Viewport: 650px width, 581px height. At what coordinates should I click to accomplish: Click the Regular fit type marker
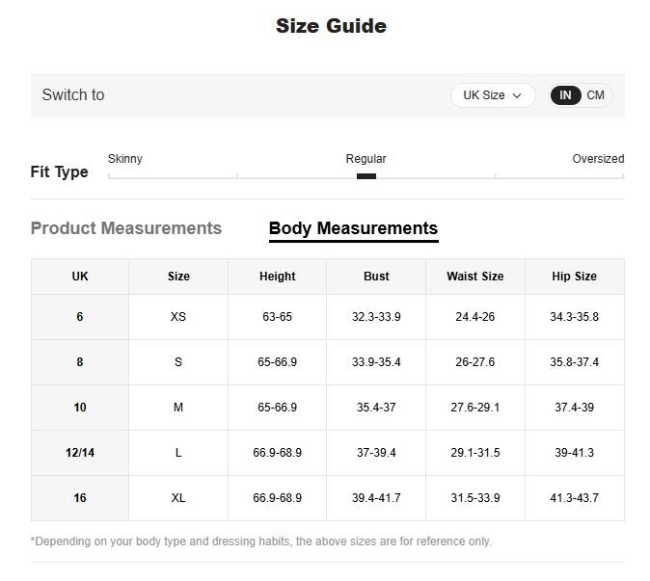(366, 176)
